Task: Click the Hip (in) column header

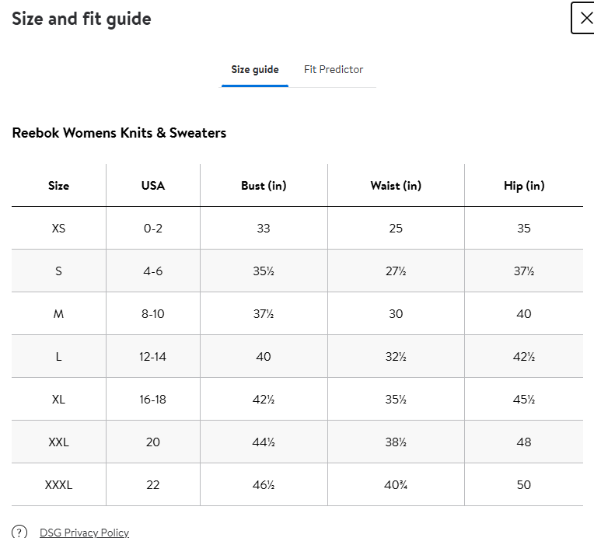Action: 524,186
